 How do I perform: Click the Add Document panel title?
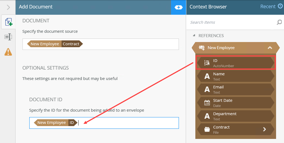coord(36,7)
